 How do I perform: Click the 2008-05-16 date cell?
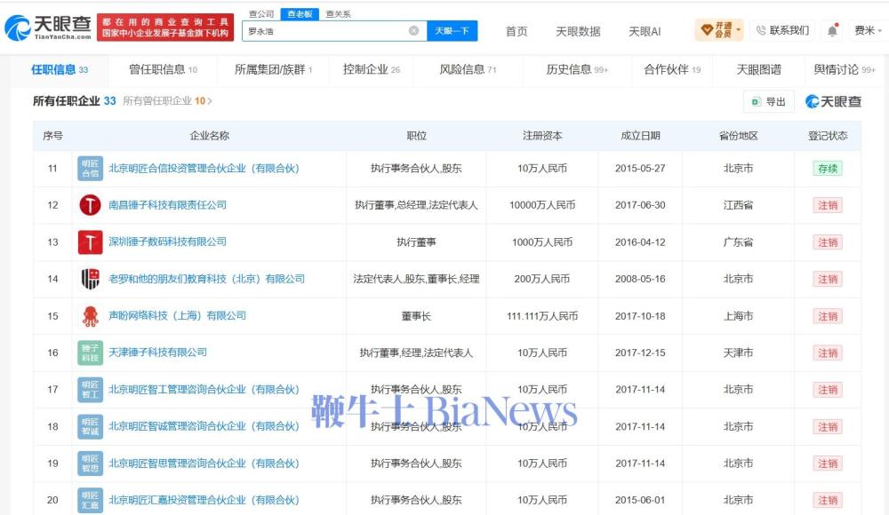(640, 279)
